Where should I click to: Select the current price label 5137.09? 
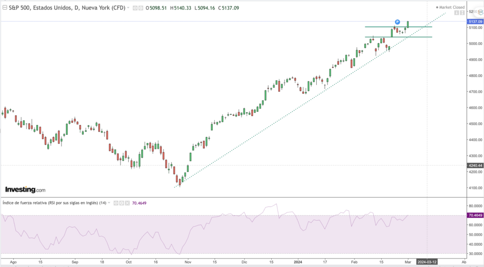coord(474,22)
